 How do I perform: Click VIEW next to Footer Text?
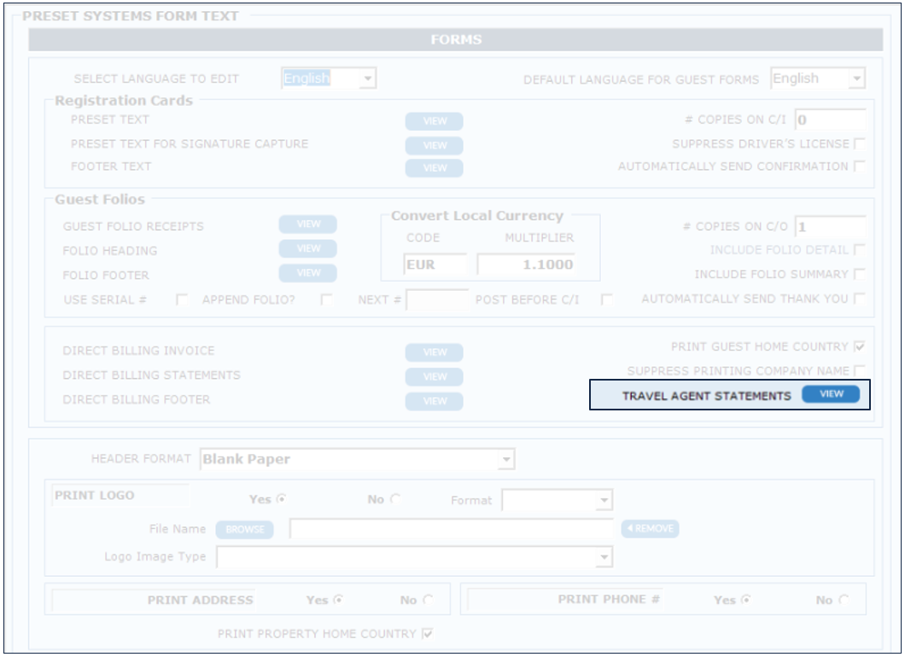434,168
